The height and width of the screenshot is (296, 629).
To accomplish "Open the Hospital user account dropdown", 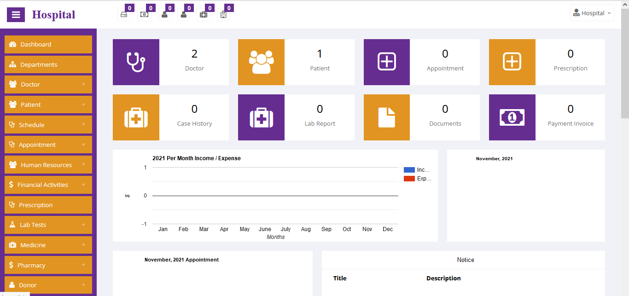I will [592, 13].
